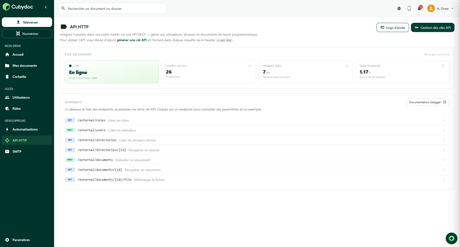Viewport: 460px width, 247px height.
Task: Expand the Récupérer un document endpoint chevron
Action: (444, 170)
